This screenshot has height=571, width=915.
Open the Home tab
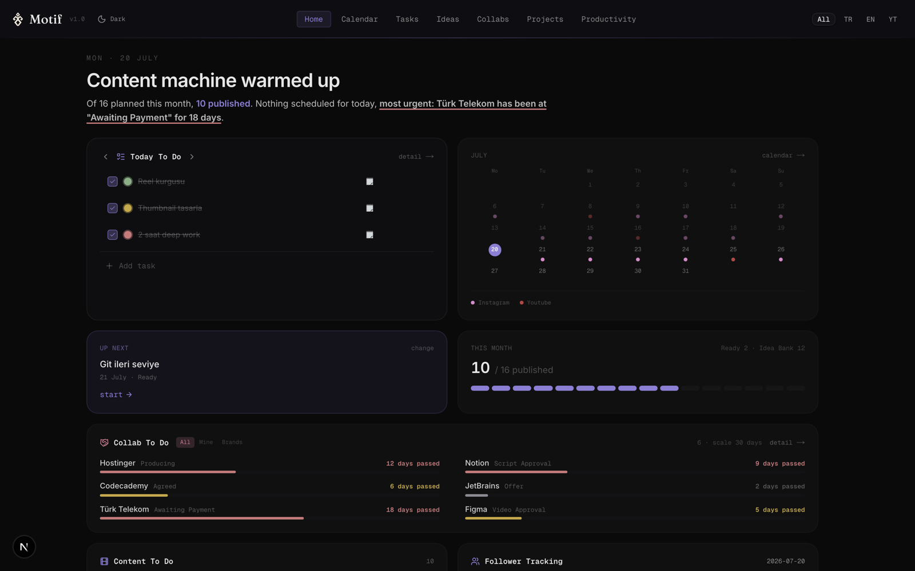click(313, 19)
